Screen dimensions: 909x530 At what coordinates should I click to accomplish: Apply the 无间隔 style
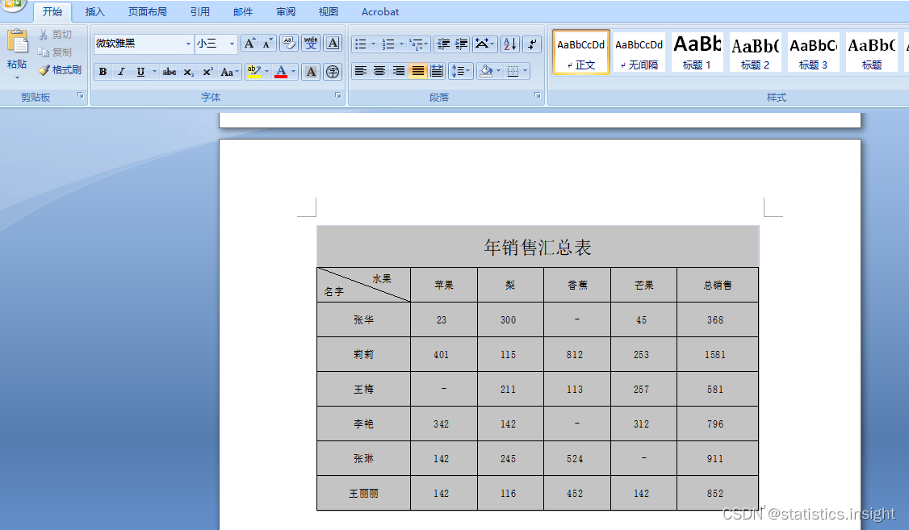pyautogui.click(x=639, y=52)
